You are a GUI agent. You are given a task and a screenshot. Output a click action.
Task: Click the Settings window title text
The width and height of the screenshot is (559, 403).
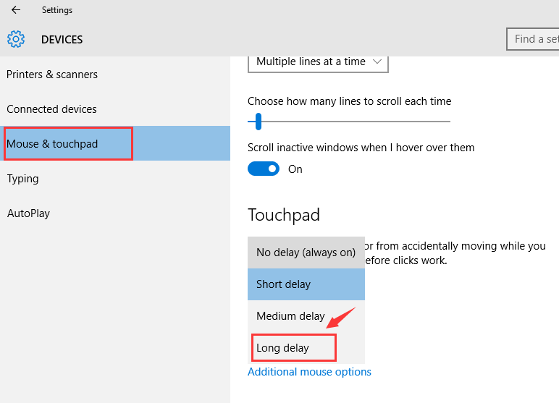pyautogui.click(x=57, y=10)
